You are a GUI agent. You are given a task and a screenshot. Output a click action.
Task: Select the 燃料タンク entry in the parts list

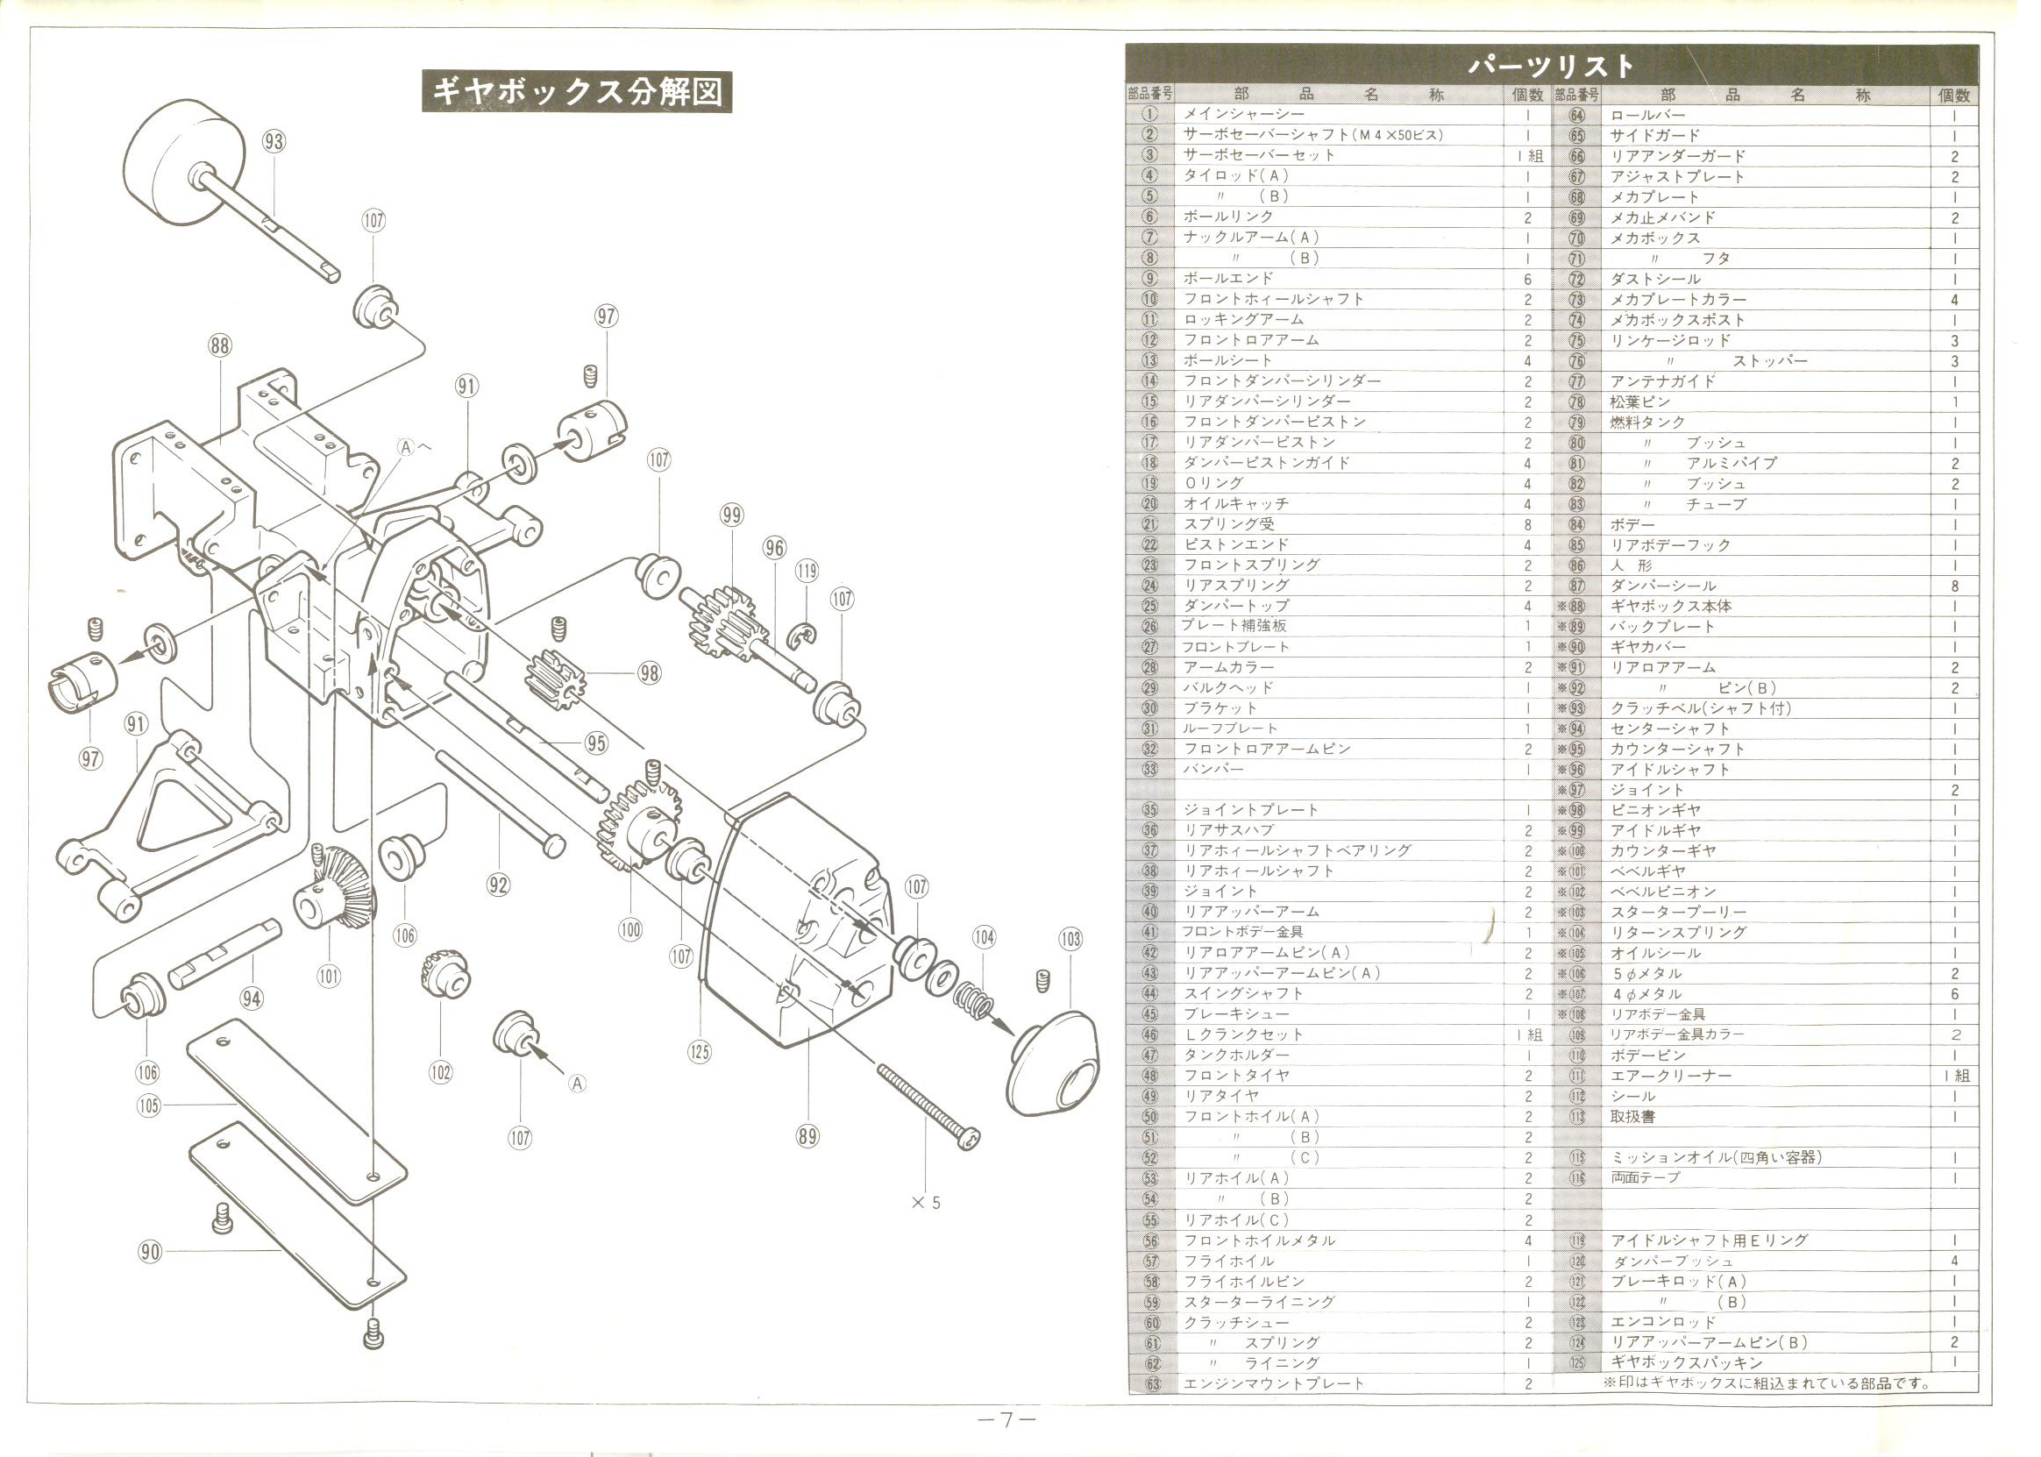coord(1647,422)
